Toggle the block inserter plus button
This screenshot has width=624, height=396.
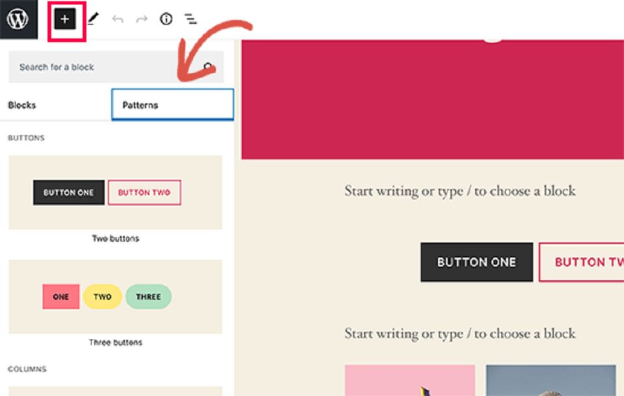[x=65, y=19]
